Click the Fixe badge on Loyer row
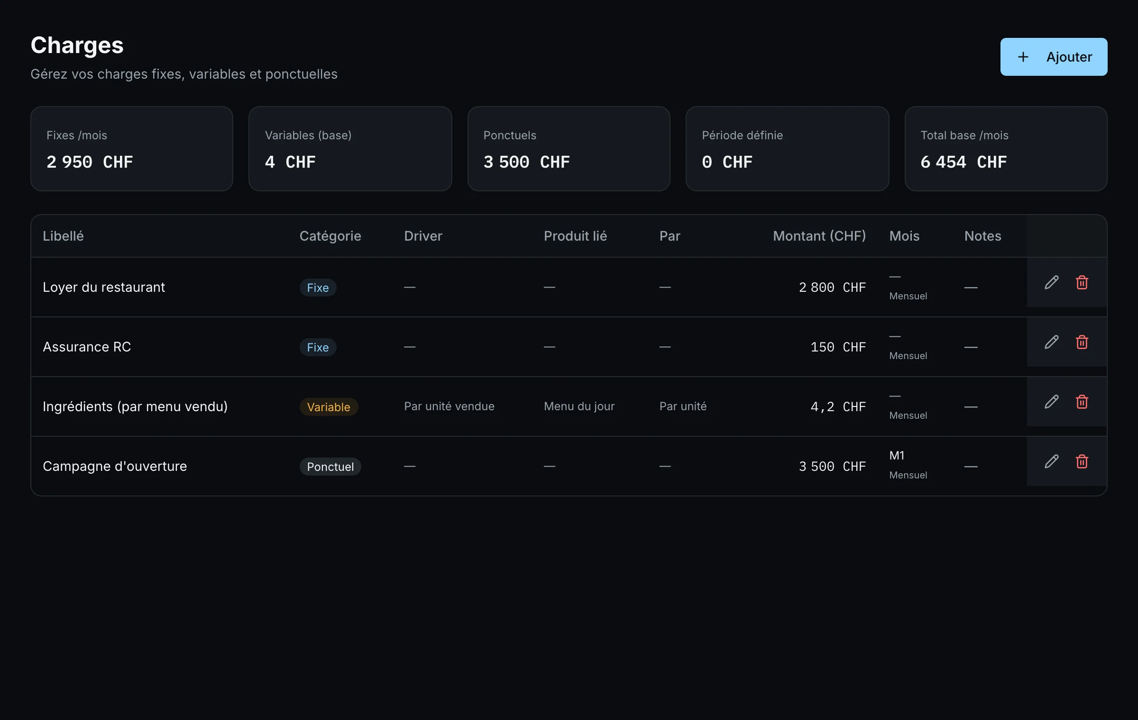The image size is (1138, 720). (318, 288)
